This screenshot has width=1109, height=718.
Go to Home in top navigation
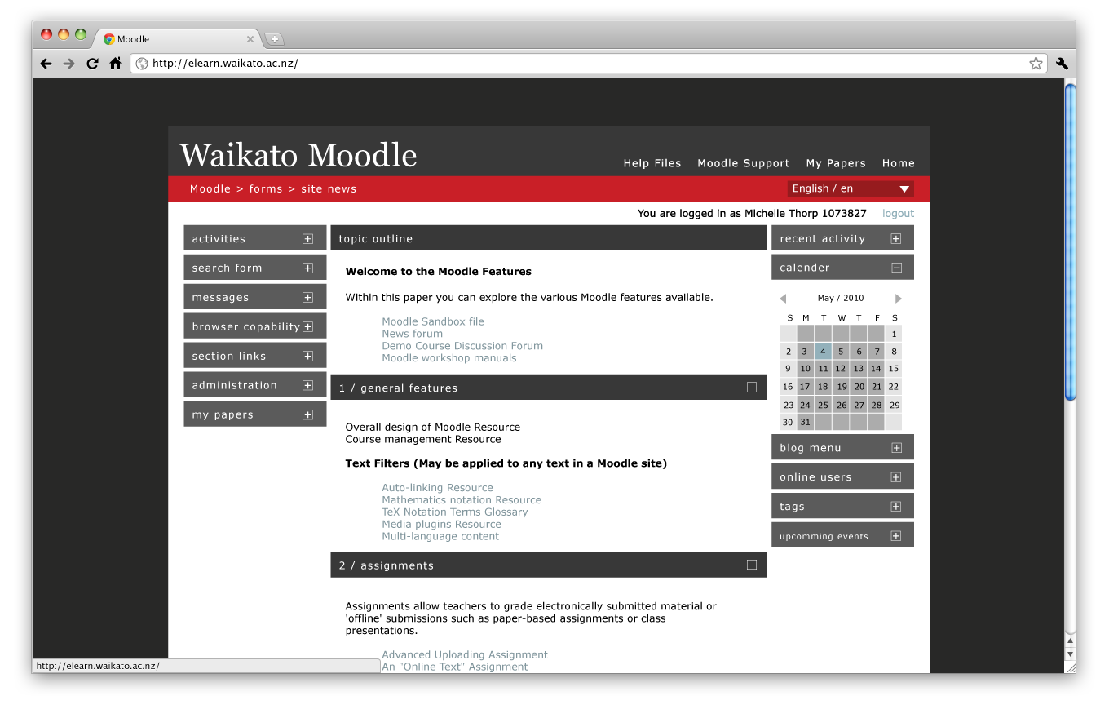point(899,163)
